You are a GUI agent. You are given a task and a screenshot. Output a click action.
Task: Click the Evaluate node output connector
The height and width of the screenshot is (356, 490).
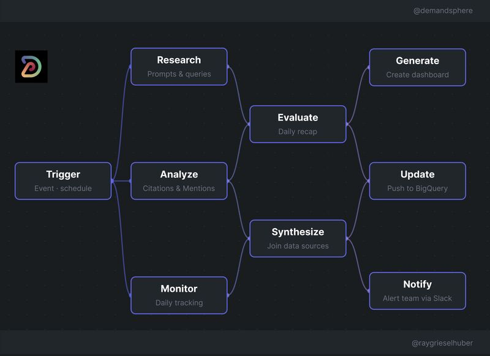pos(347,124)
